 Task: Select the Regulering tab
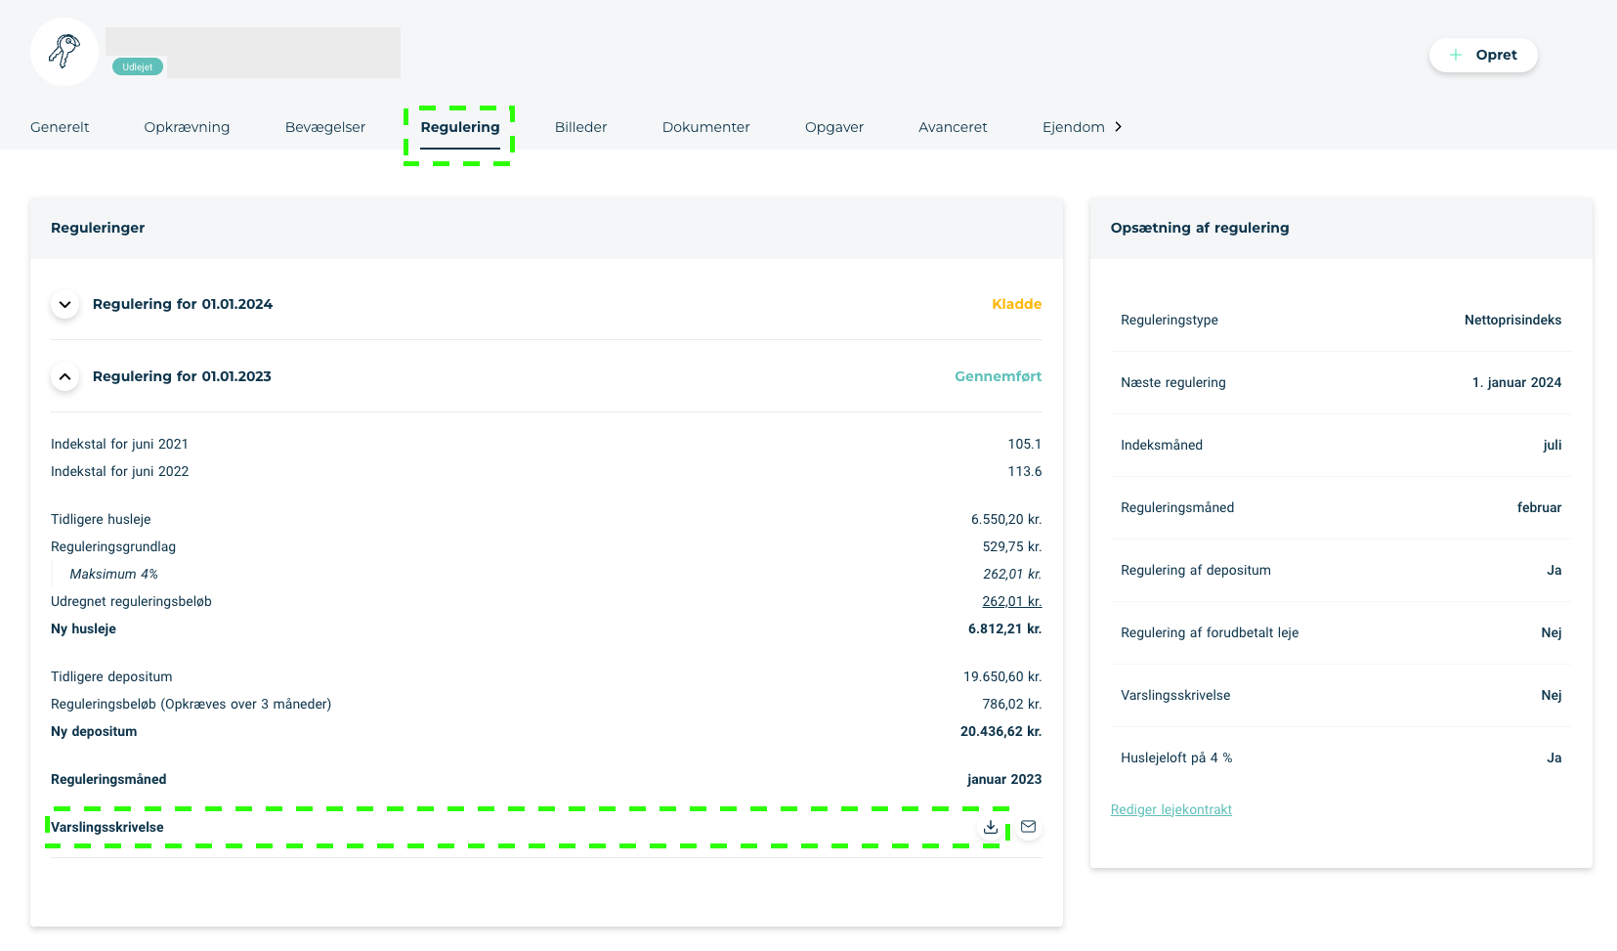[x=460, y=127]
